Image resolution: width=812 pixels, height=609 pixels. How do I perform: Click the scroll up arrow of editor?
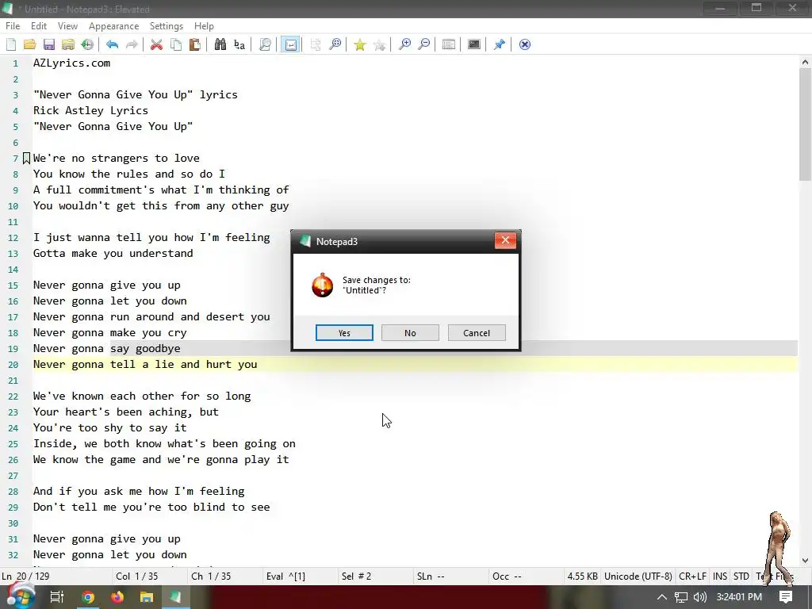(x=805, y=62)
